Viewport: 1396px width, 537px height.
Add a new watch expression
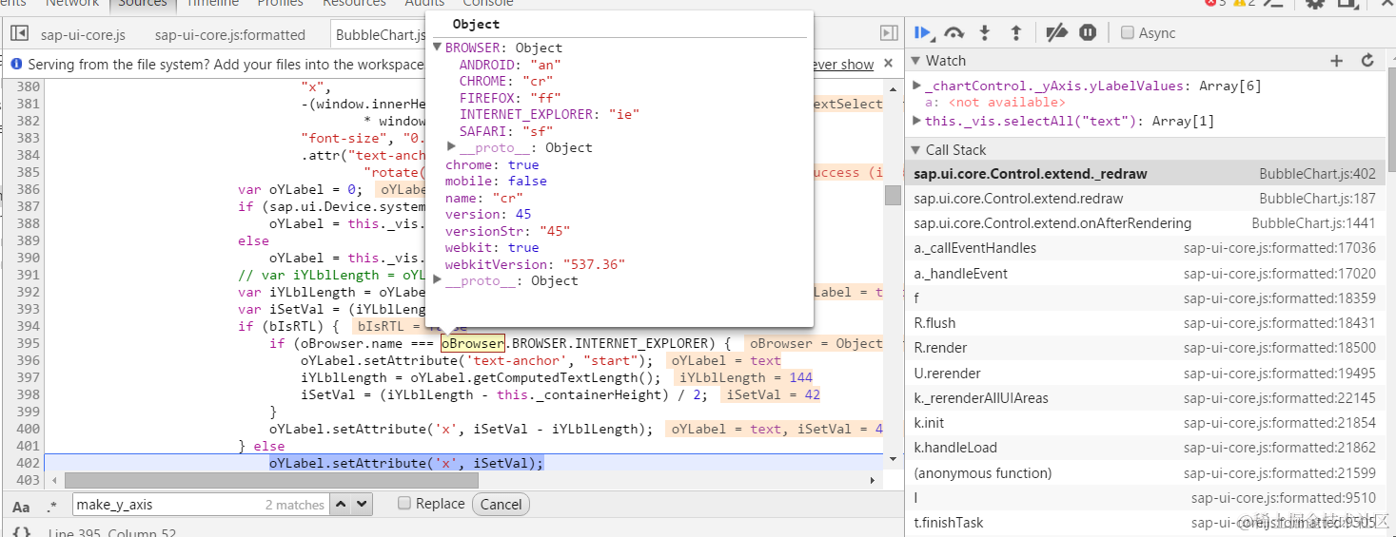tap(1337, 60)
